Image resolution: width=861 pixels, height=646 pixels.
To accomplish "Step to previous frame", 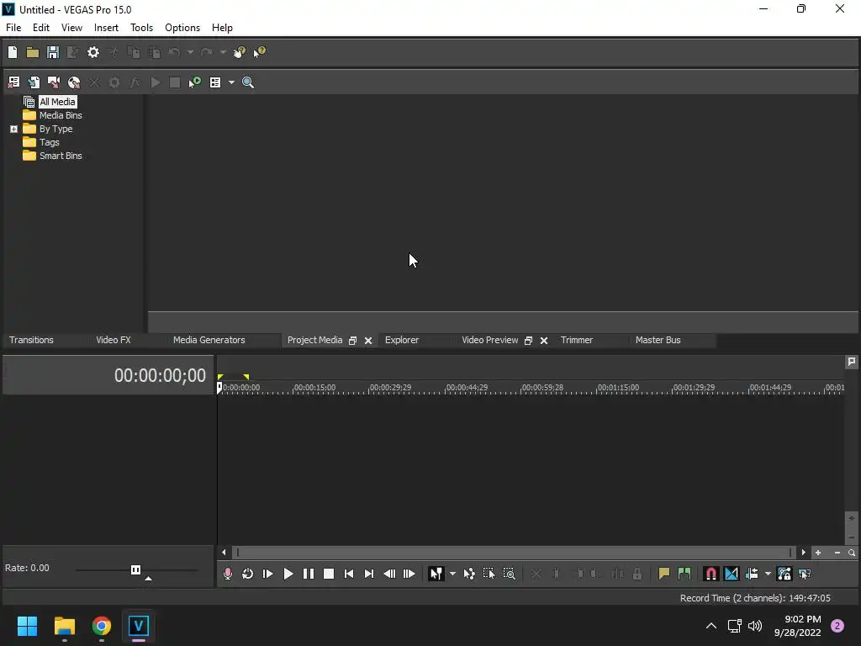I will pyautogui.click(x=389, y=574).
